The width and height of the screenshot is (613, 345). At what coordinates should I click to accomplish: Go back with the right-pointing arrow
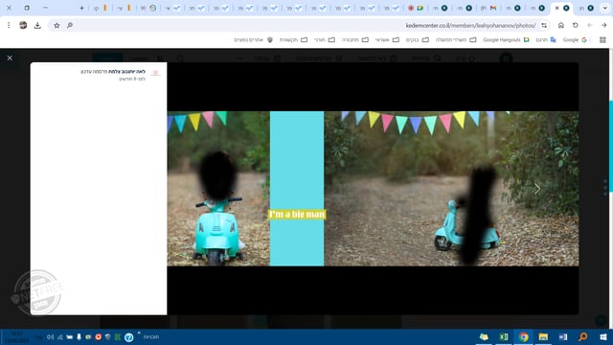click(604, 26)
